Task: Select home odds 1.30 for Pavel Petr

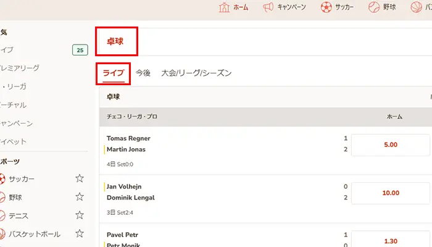Action: (x=391, y=239)
